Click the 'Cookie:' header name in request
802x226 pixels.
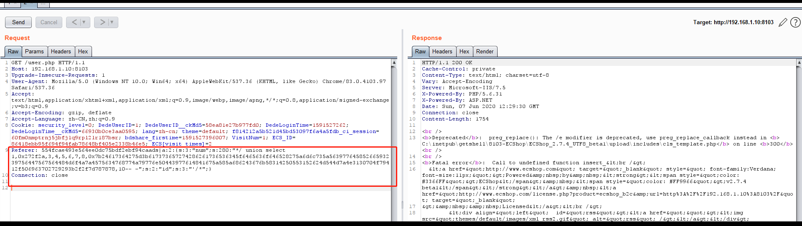point(23,125)
